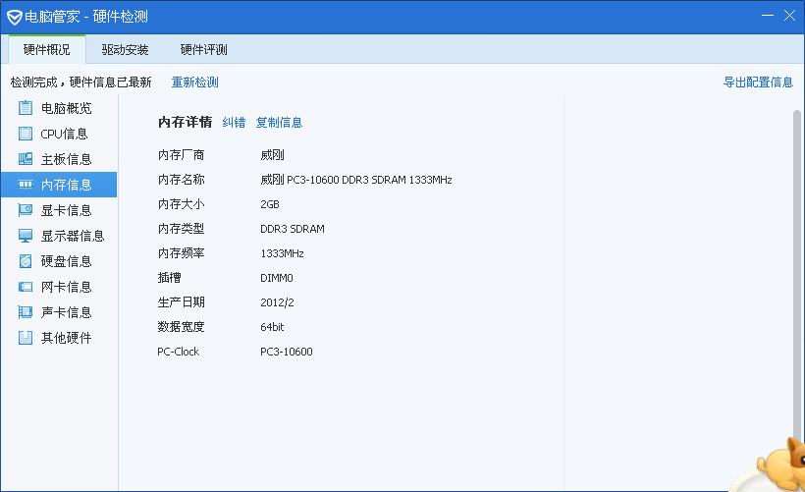Switch to the 硬件概况 tab
Viewport: 805px width, 492px height.
point(47,50)
